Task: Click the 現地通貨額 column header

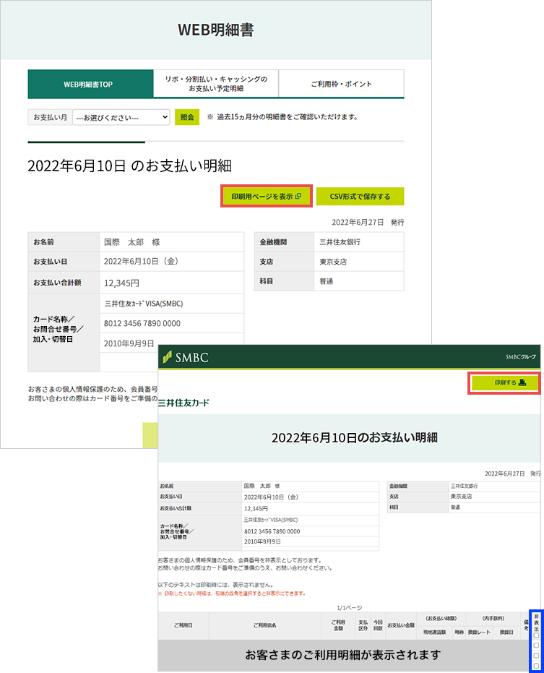Action: click(435, 633)
